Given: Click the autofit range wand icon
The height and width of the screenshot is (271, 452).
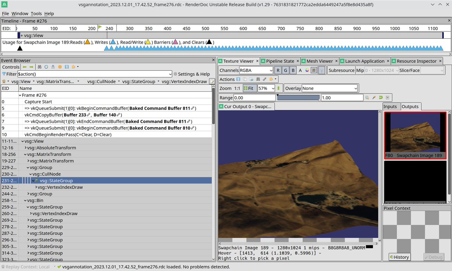Looking at the screenshot, I should (x=374, y=98).
